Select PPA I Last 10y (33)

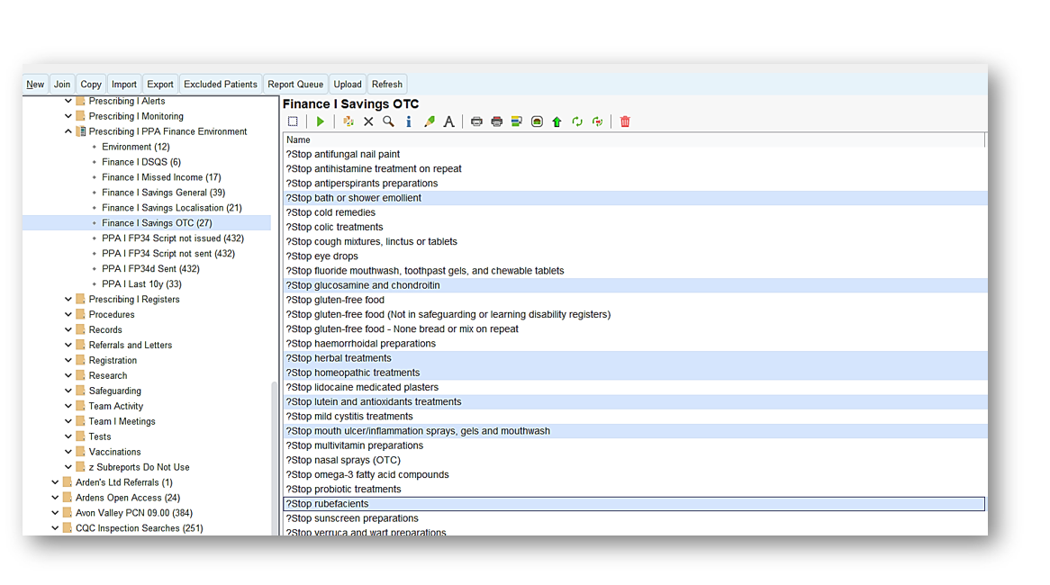coord(141,283)
